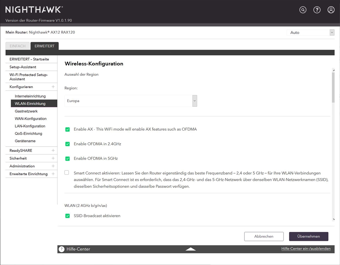Image resolution: width=340 pixels, height=265 pixels.
Task: Open the Auto language dropdown
Action: pos(310,33)
